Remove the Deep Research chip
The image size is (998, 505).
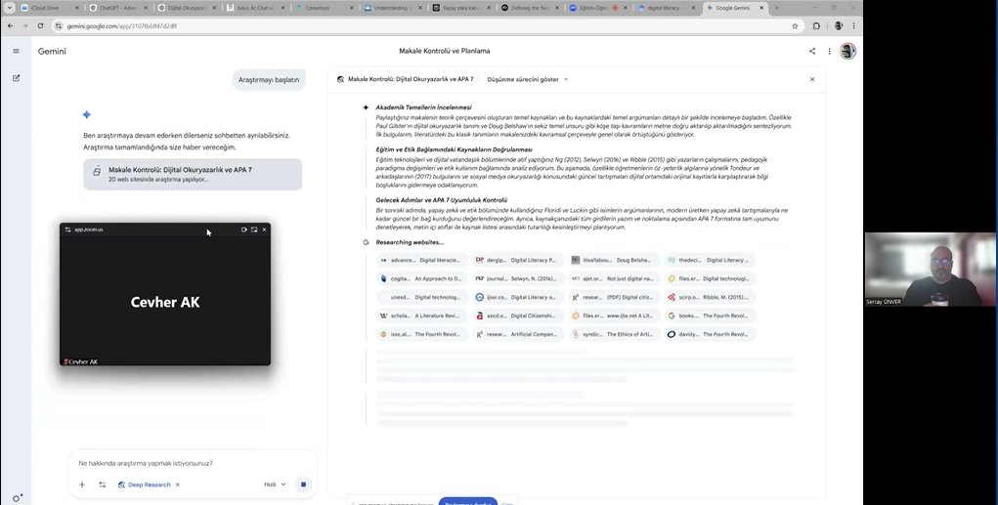click(177, 484)
